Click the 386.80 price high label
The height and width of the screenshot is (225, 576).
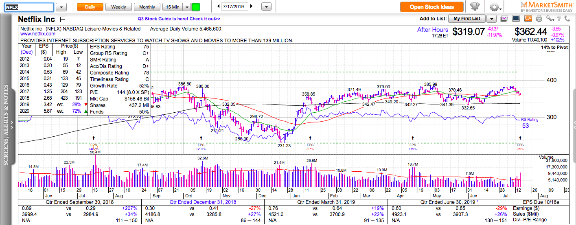tap(184, 84)
